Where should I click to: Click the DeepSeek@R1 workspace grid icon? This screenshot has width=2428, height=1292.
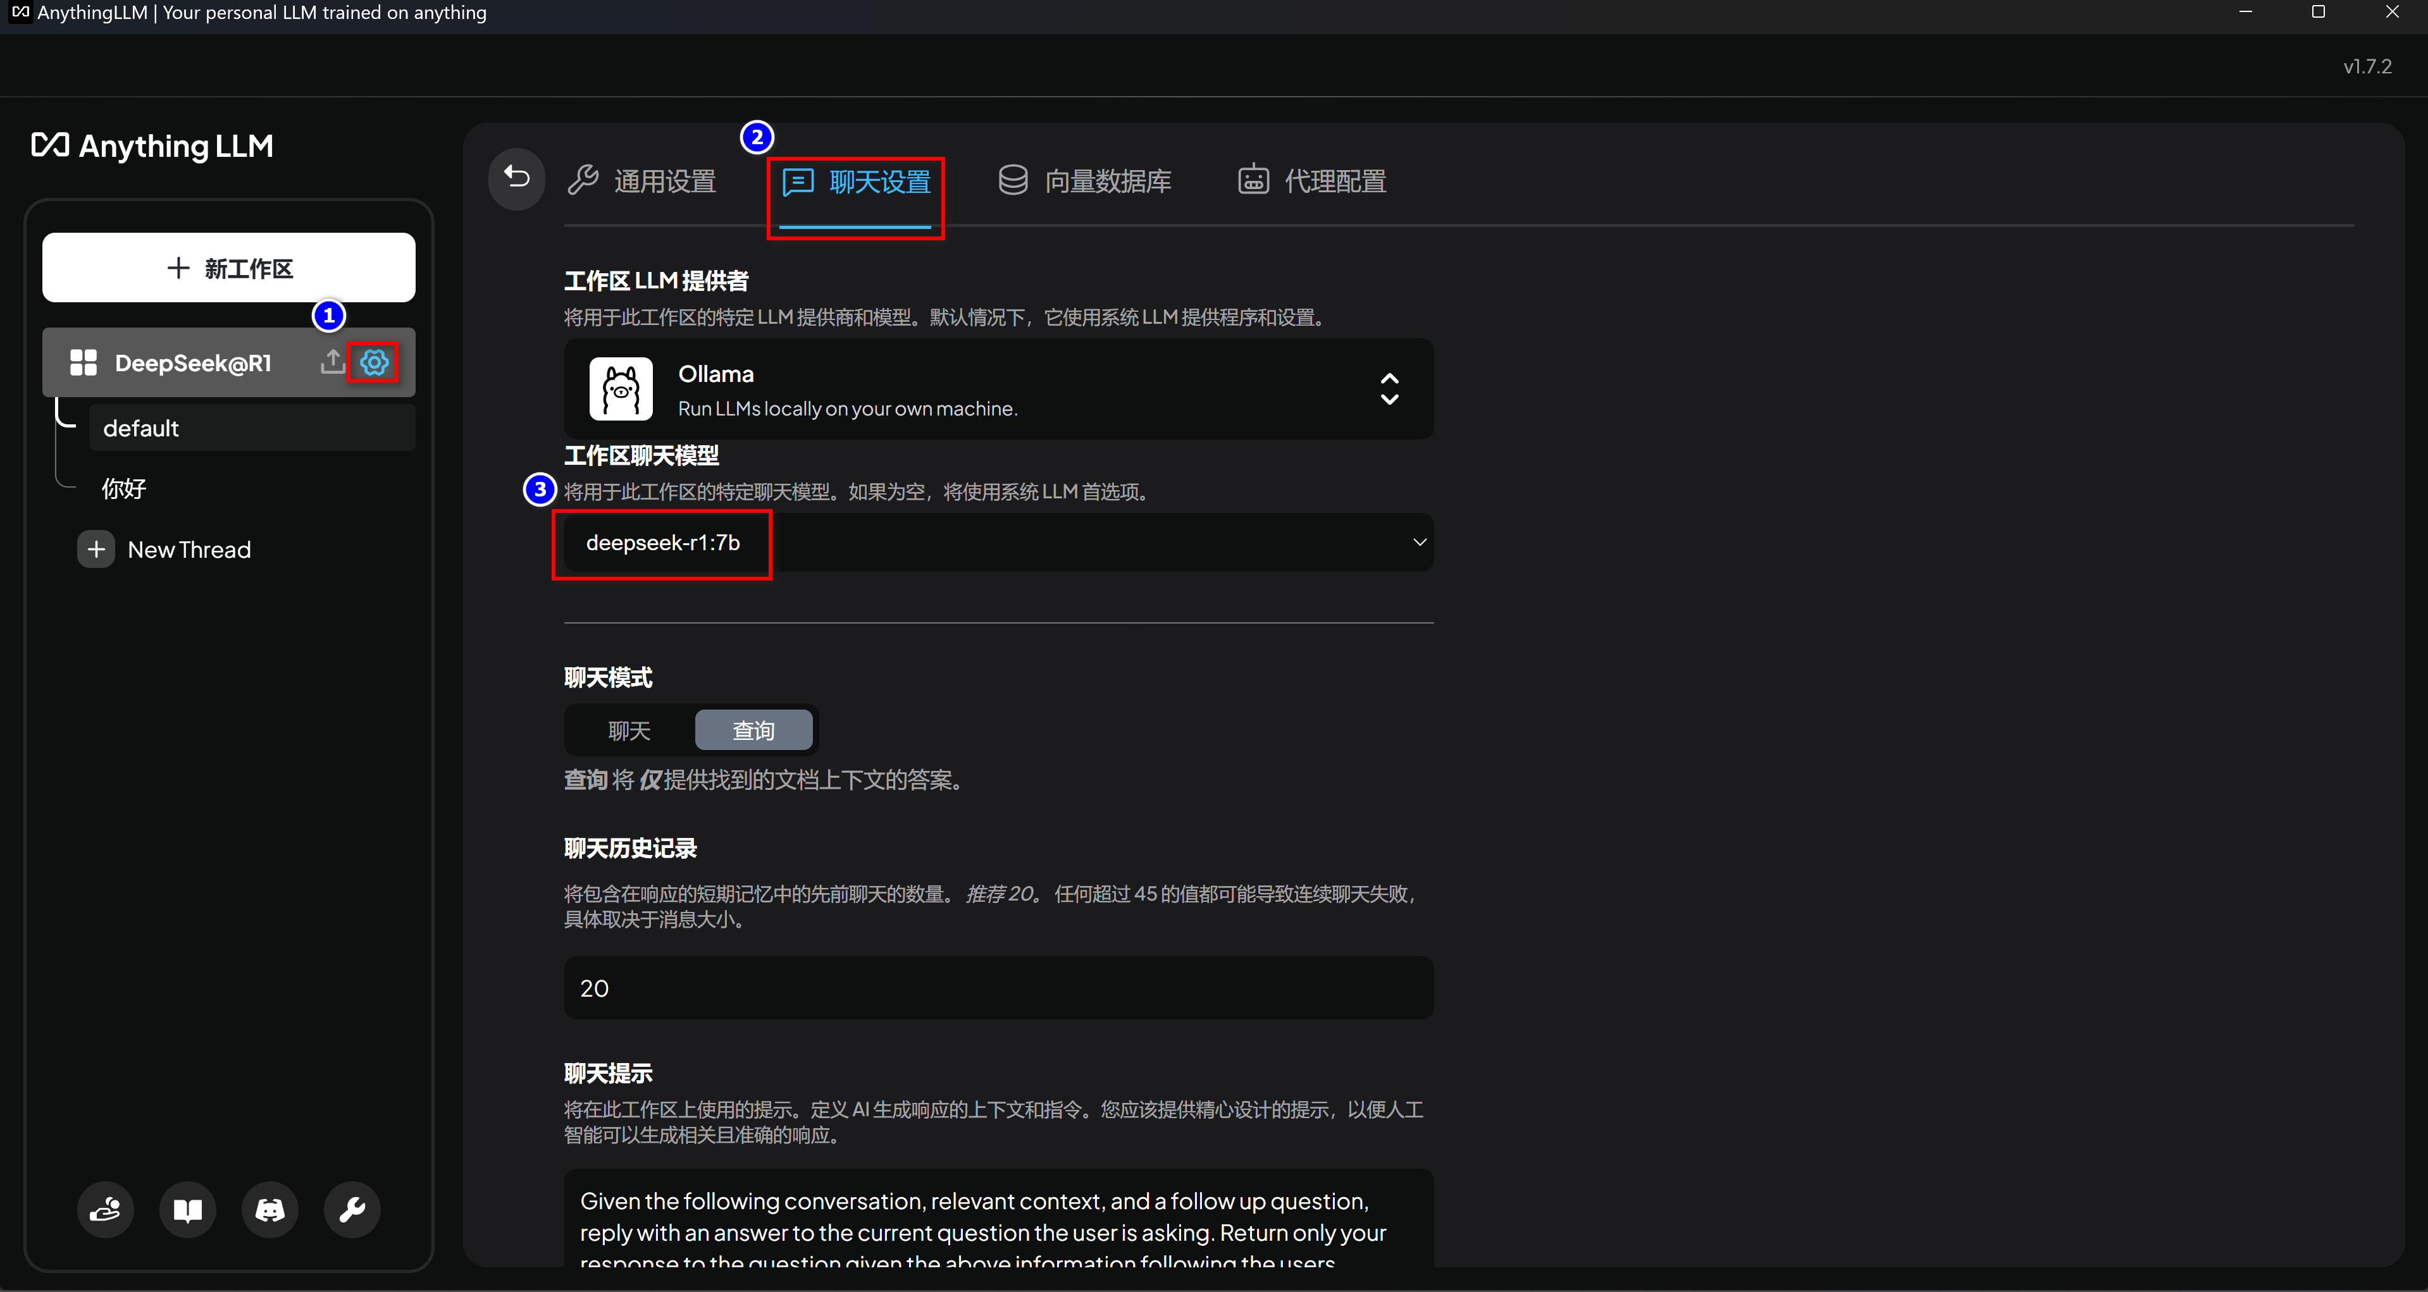point(83,363)
